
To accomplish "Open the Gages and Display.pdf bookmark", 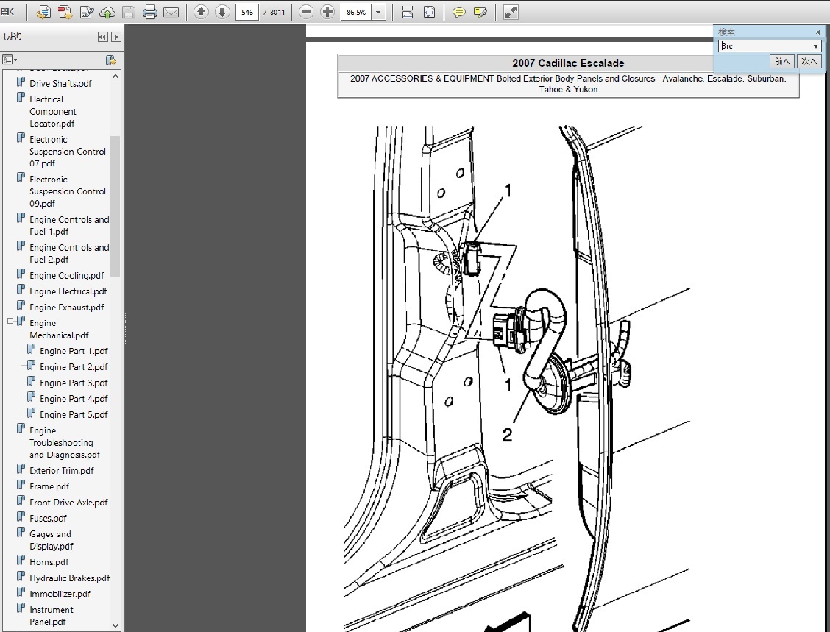I will (52, 541).
